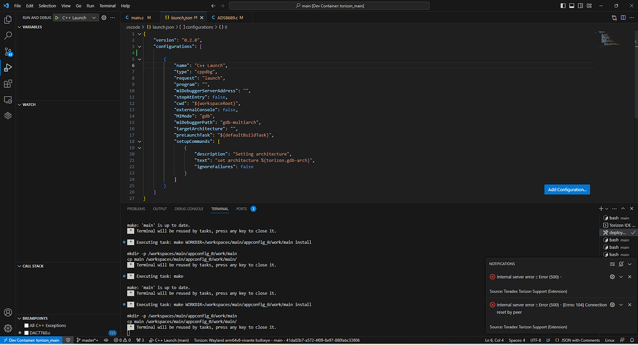This screenshot has width=638, height=345.
Task: Start debugging with green play icon
Action: [x=57, y=18]
